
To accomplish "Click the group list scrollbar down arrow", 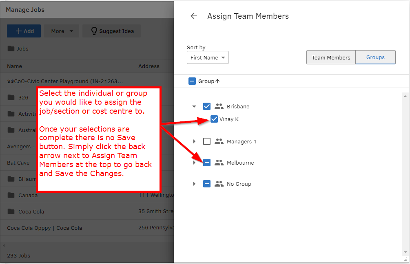I will pos(405,252).
